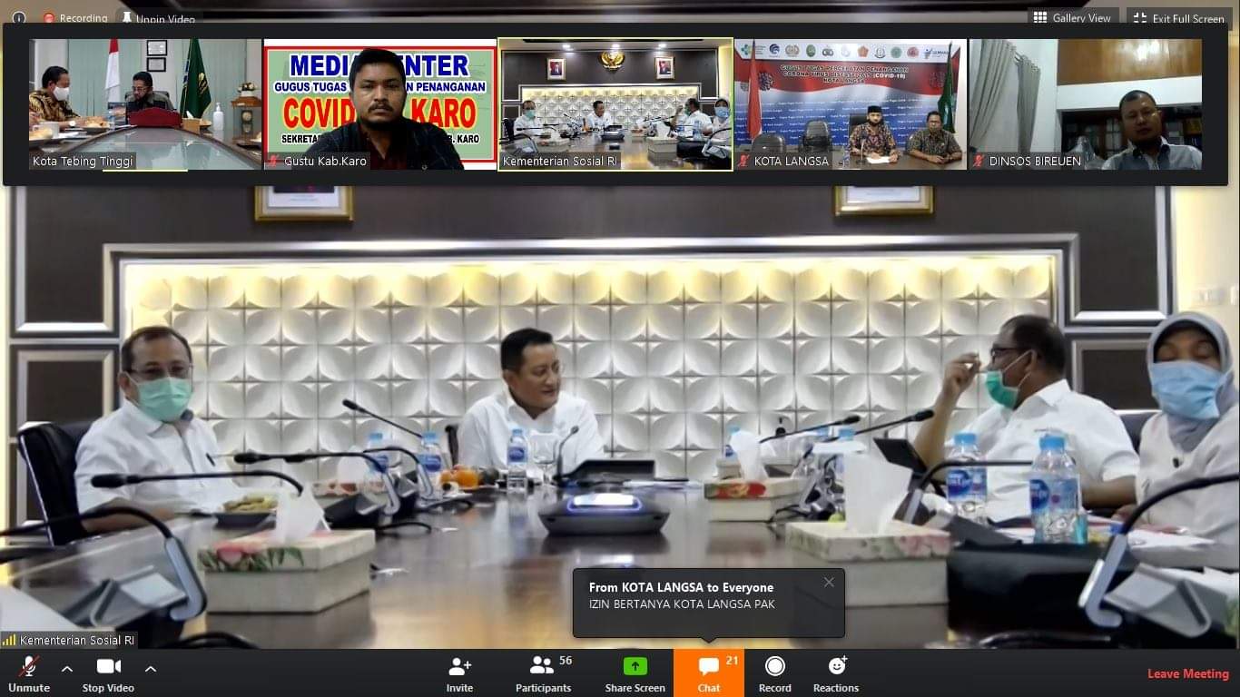Viewport: 1240px width, 697px height.
Task: Dismiss the KOTA LANGSA chat notification
Action: (828, 582)
